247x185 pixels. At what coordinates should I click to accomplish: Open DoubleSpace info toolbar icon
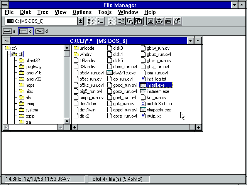168,21
